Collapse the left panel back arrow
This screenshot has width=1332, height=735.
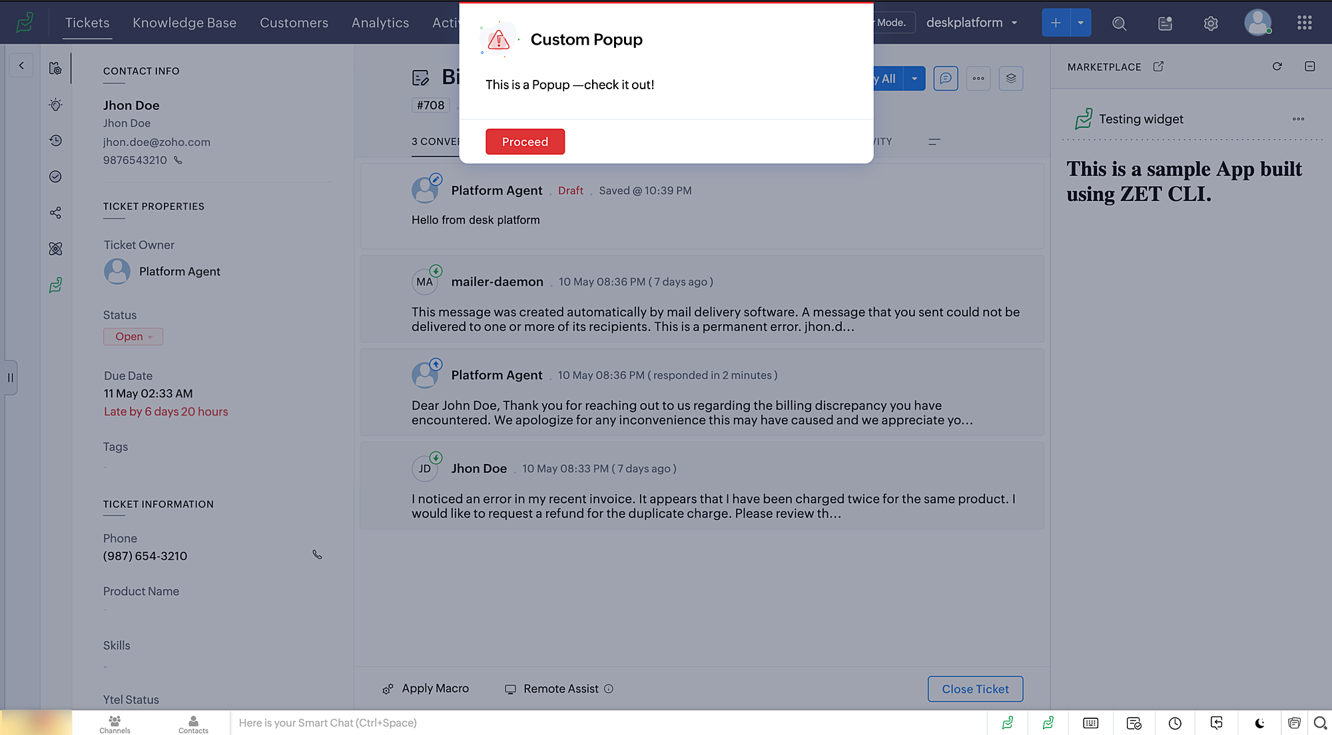click(21, 65)
